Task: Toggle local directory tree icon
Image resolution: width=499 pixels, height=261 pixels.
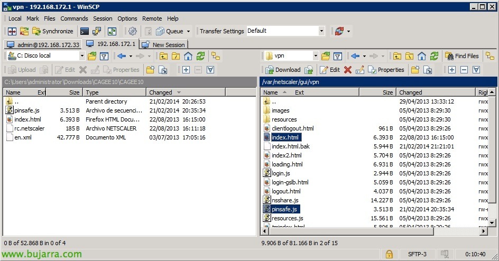Action: (x=216, y=57)
